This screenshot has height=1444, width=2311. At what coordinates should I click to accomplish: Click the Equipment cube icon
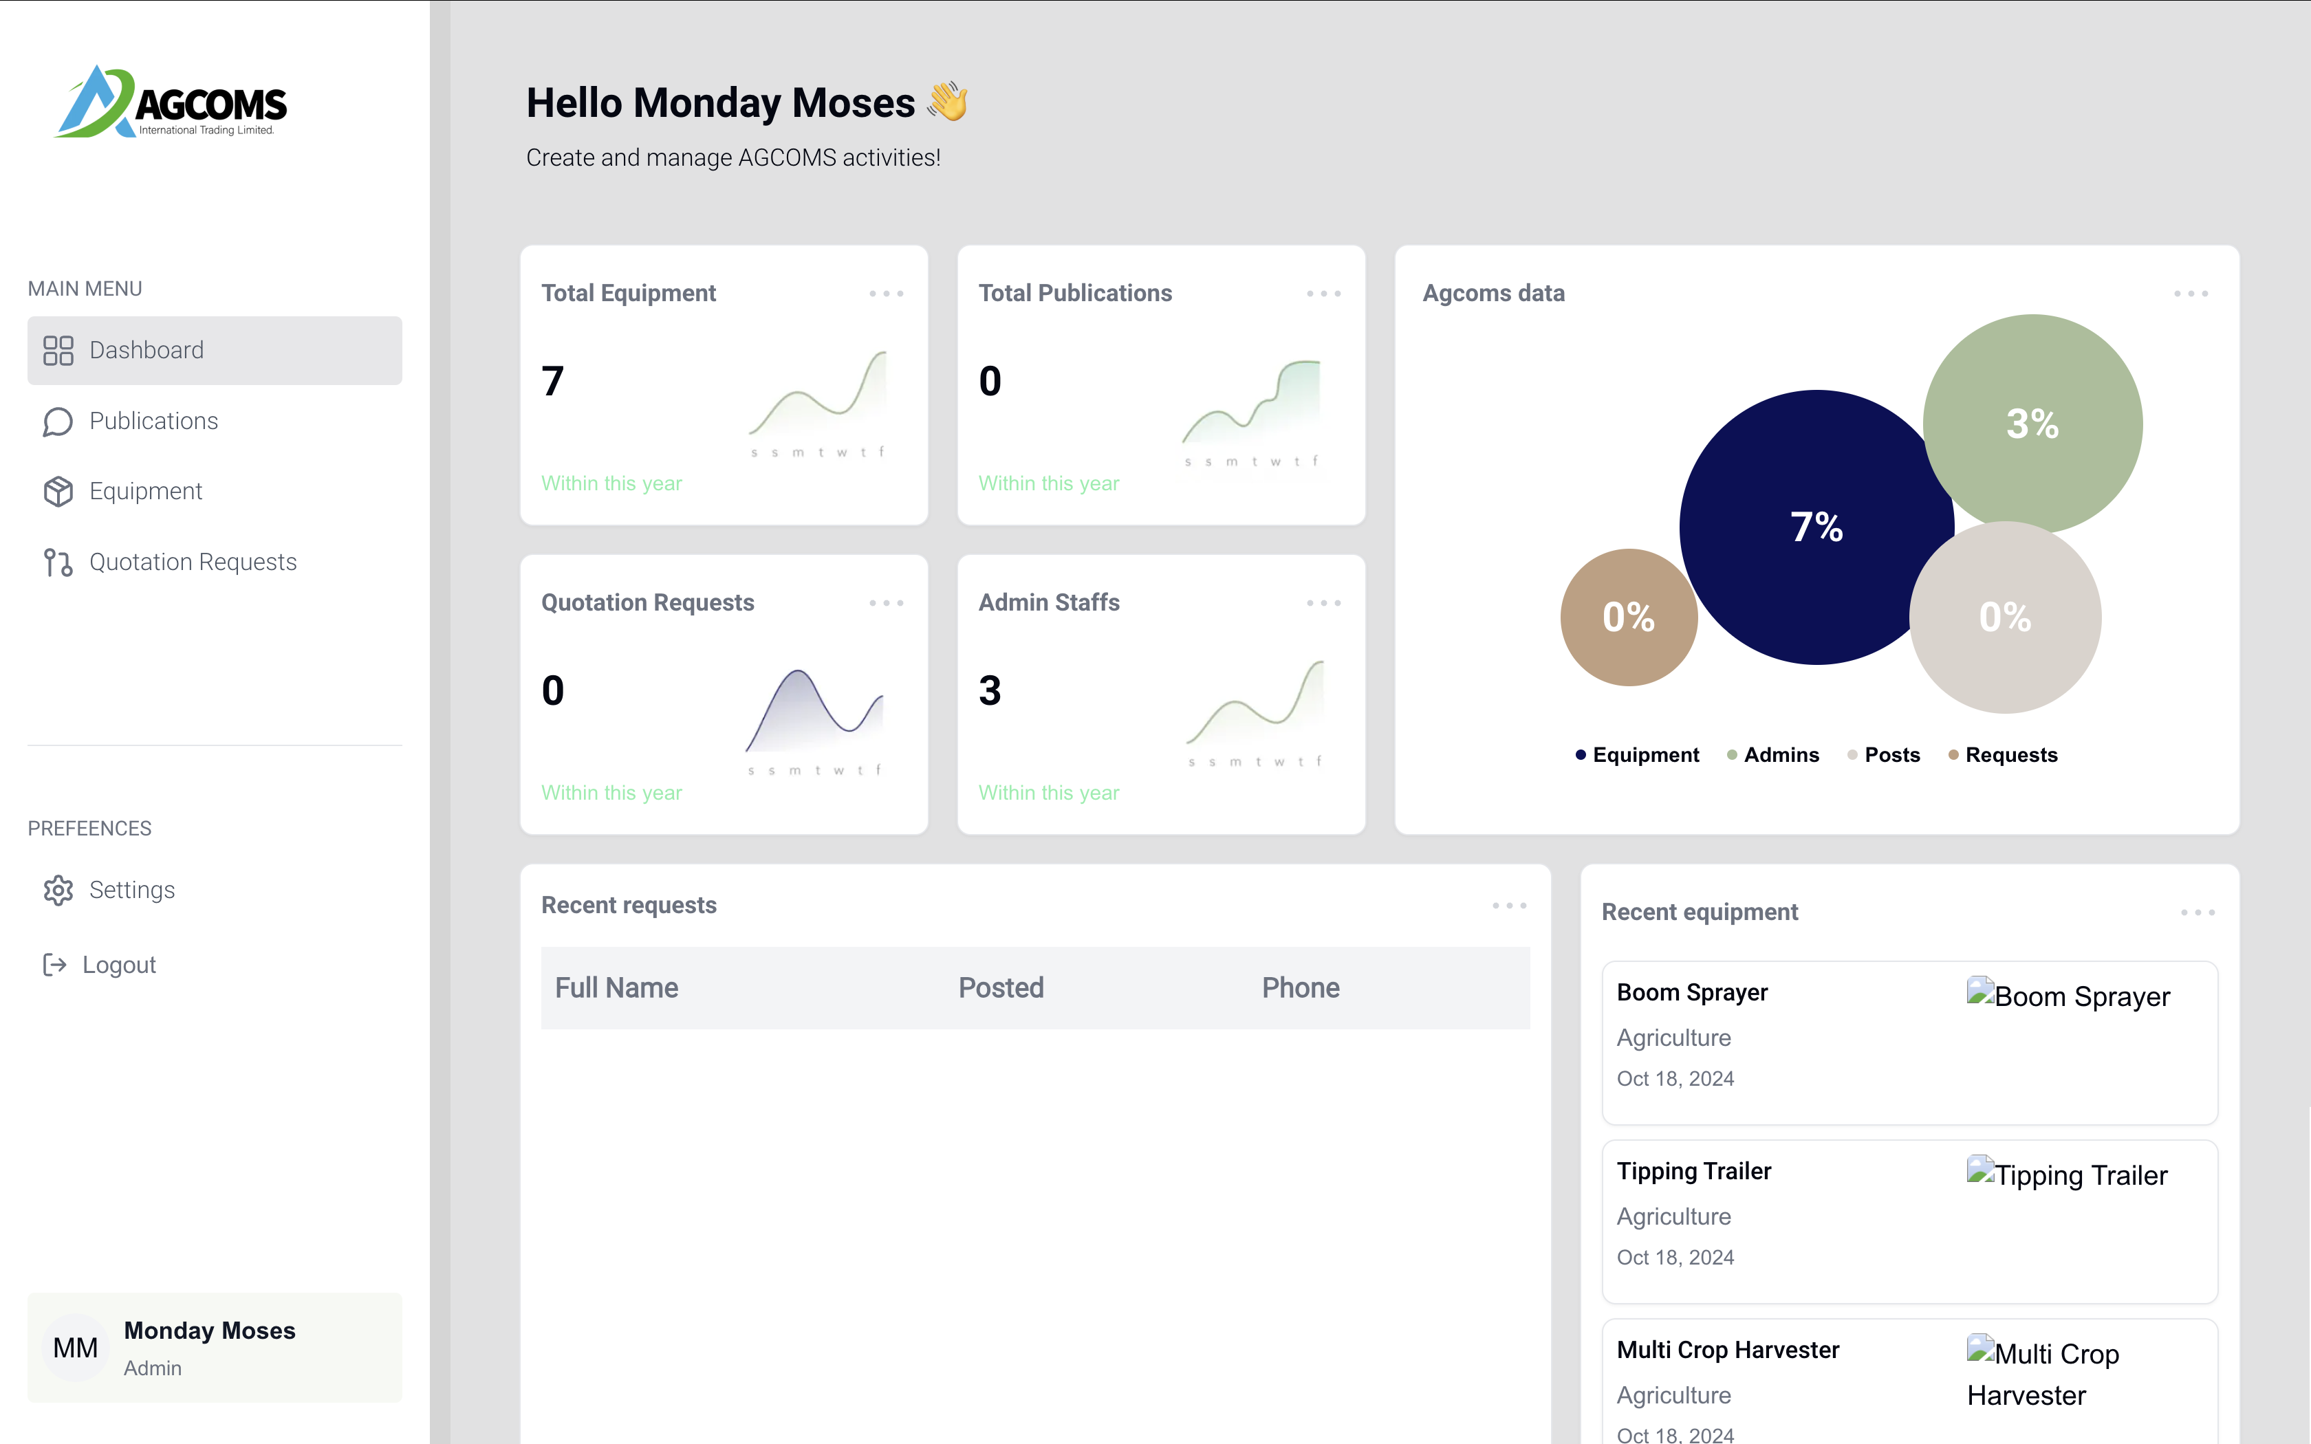(58, 492)
